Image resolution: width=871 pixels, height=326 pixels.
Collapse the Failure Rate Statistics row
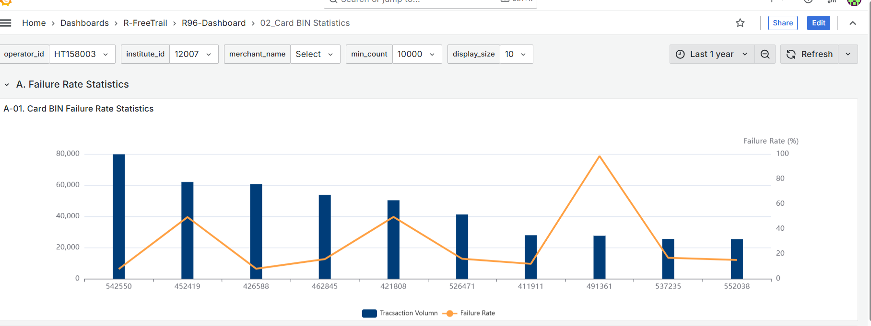click(7, 85)
